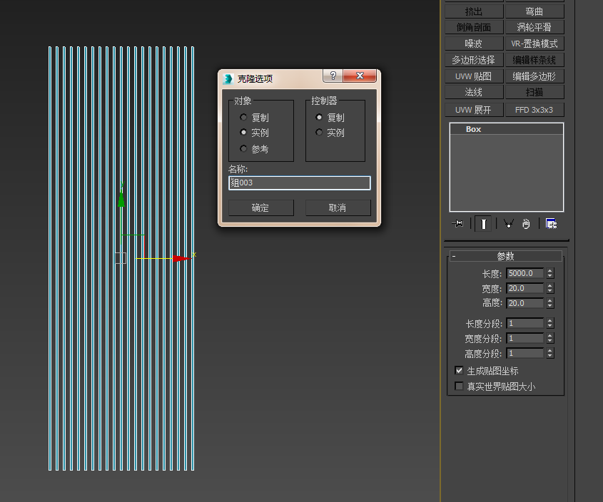
Task: Select 复制 under 对象
Action: 243,117
